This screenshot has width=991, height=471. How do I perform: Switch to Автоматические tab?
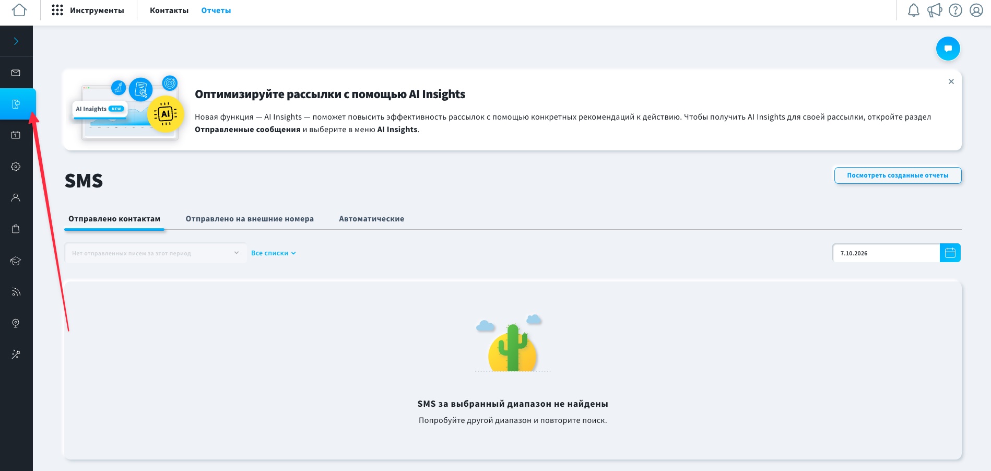[x=371, y=219]
